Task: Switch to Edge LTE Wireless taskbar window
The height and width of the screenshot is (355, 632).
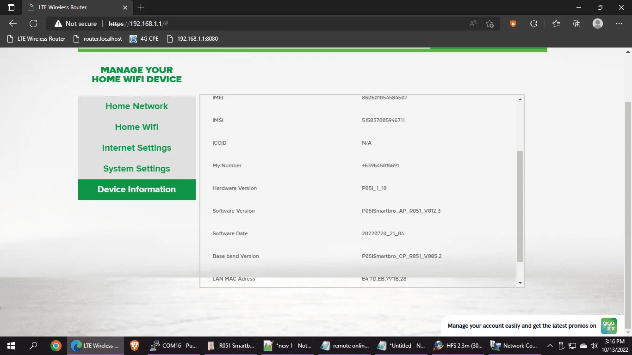Action: point(95,345)
